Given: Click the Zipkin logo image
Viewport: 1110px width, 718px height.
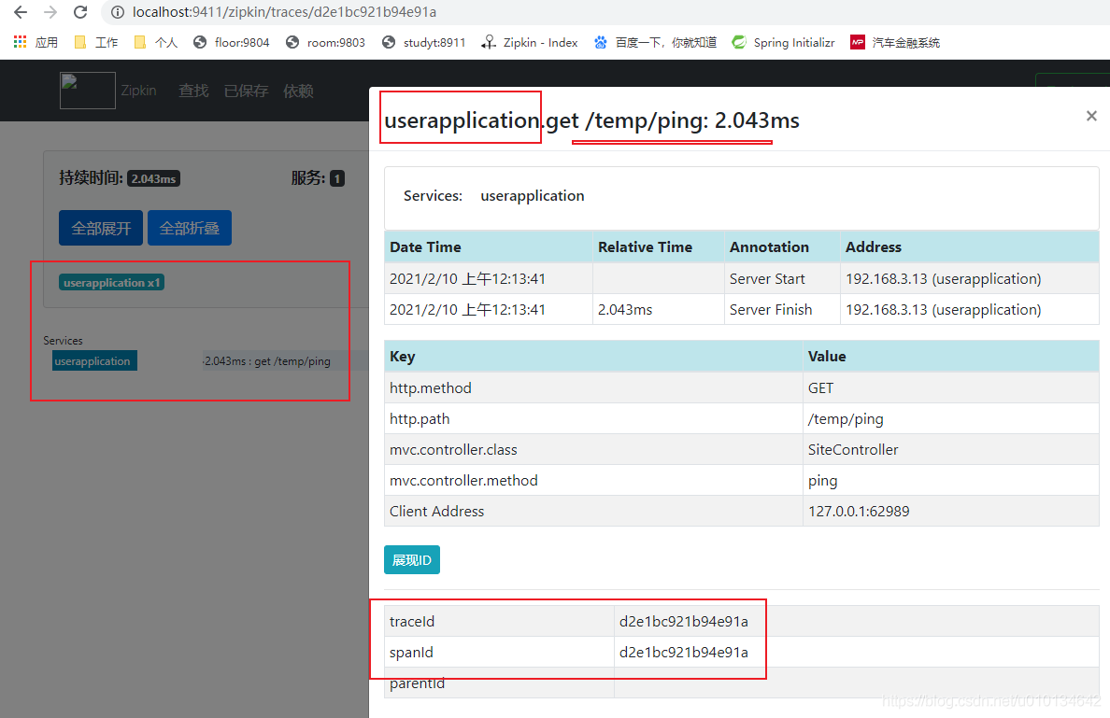Looking at the screenshot, I should [x=88, y=91].
